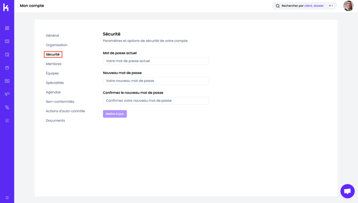Click the Mot de passe actuel label
358x203 pixels.
pyautogui.click(x=120, y=53)
